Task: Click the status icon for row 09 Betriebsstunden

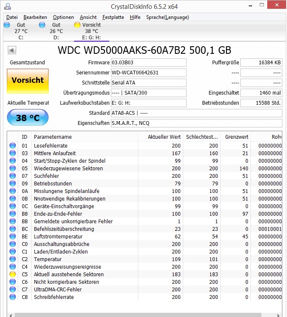Action: (x=13, y=183)
